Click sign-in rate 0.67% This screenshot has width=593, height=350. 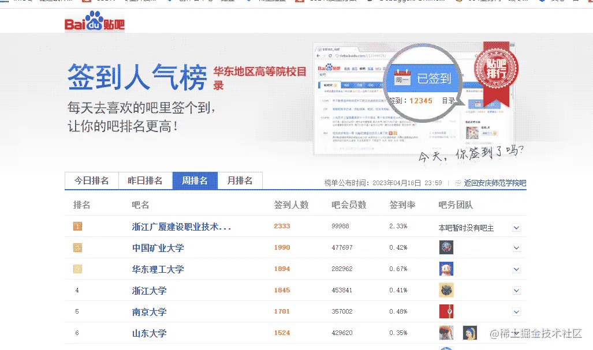398,269
